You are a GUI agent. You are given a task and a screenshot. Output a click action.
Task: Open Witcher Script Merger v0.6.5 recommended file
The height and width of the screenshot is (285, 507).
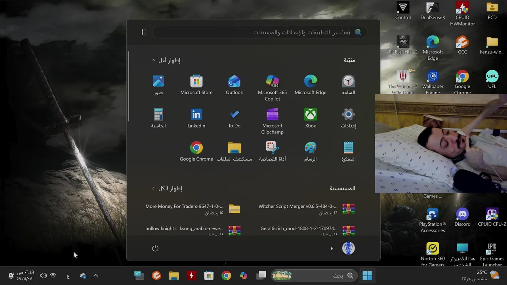(307, 209)
